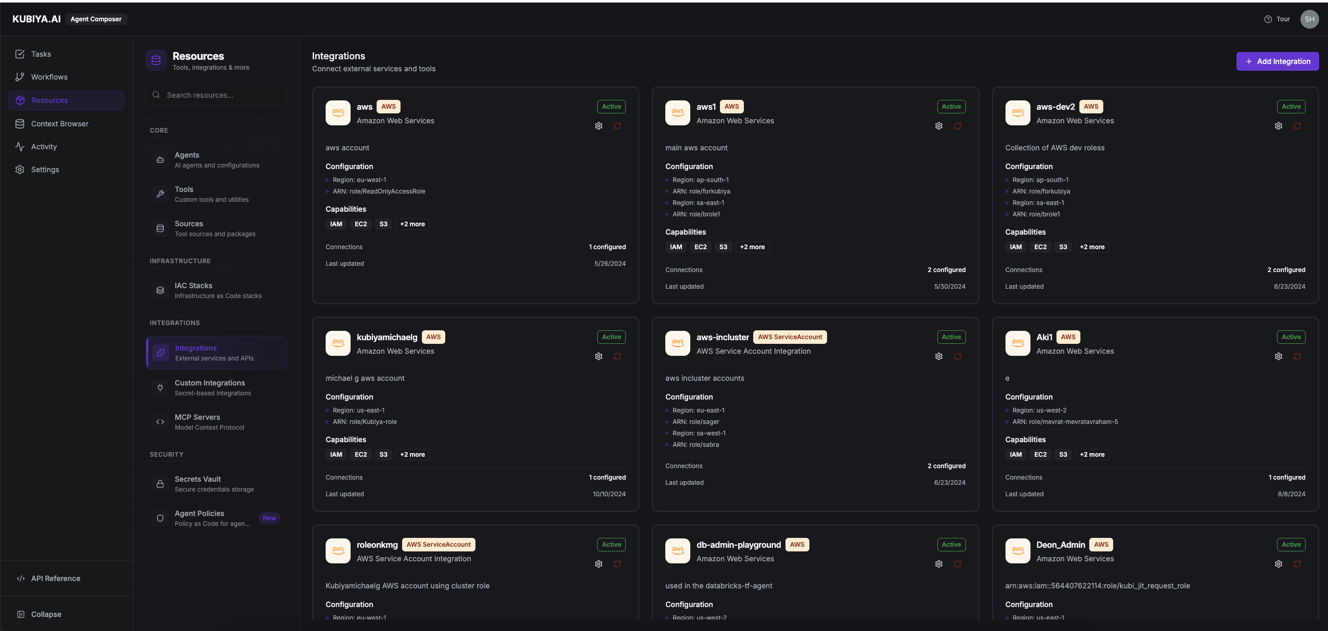Screen dimensions: 1328x631
Task: Refresh the aws1 integration card
Action: click(x=958, y=126)
